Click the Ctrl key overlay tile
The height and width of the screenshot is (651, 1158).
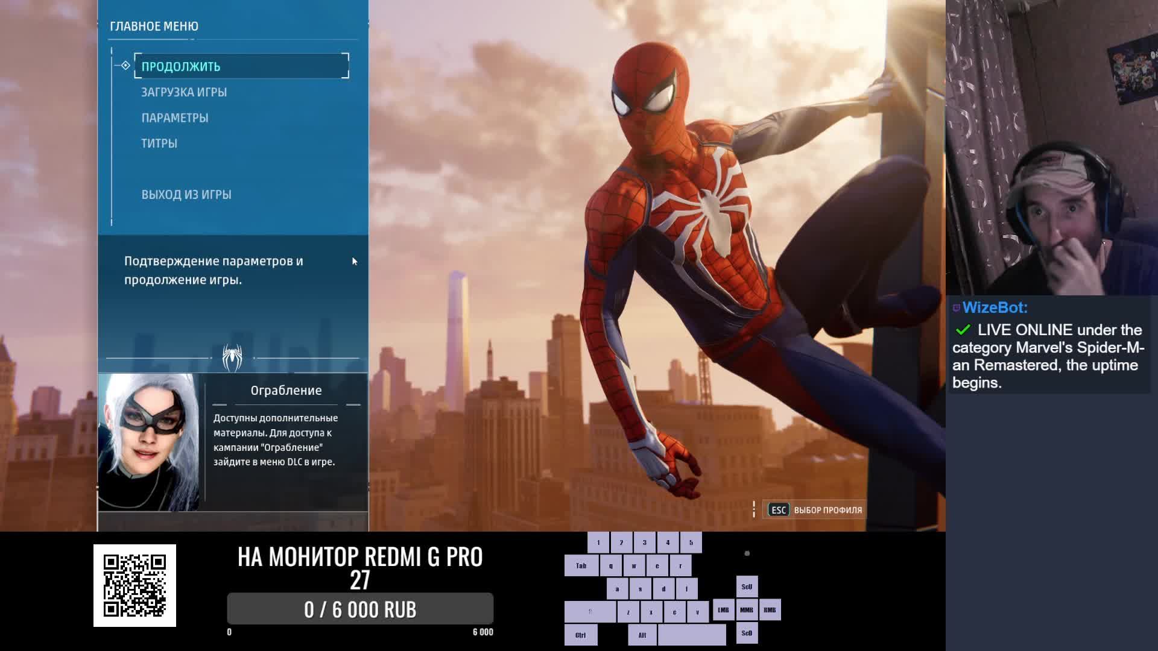pyautogui.click(x=580, y=635)
